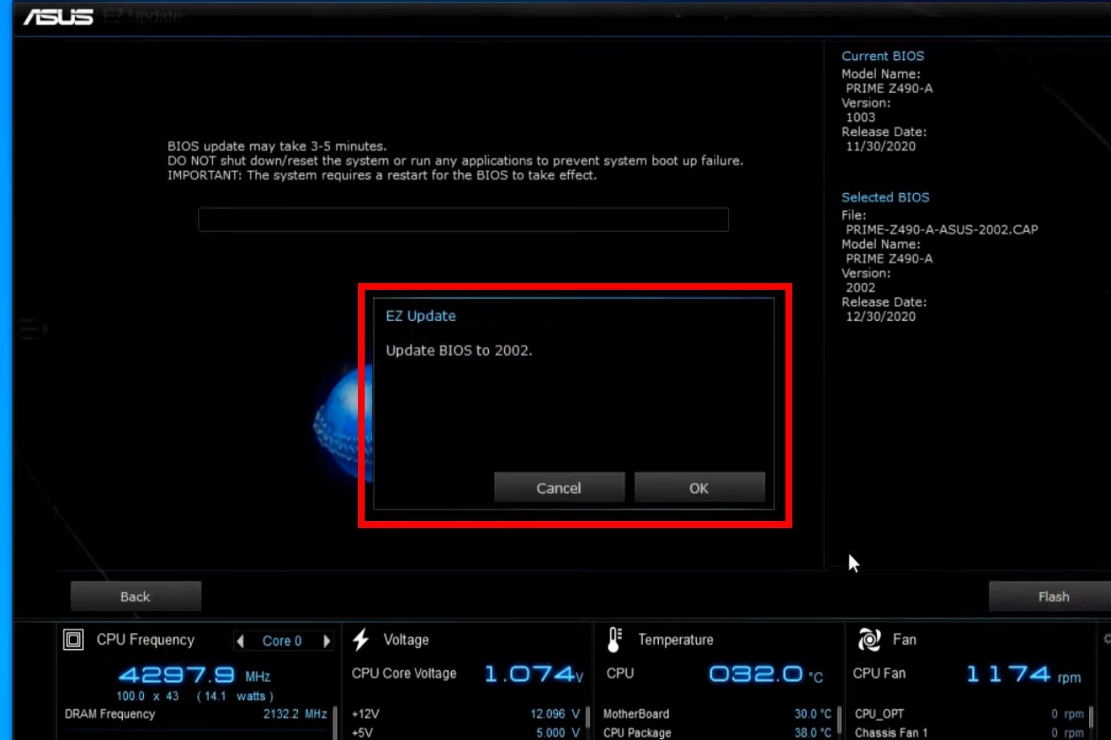Viewport: 1111px width, 740px height.
Task: Click the +5V 5.000 V reading
Action: pyautogui.click(x=558, y=733)
